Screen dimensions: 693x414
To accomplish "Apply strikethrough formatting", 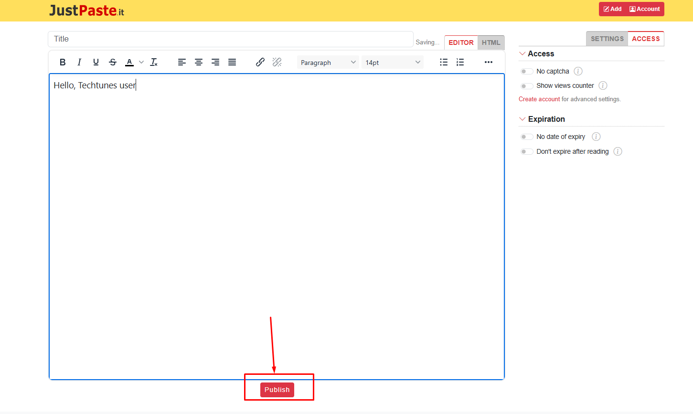I will pyautogui.click(x=113, y=62).
